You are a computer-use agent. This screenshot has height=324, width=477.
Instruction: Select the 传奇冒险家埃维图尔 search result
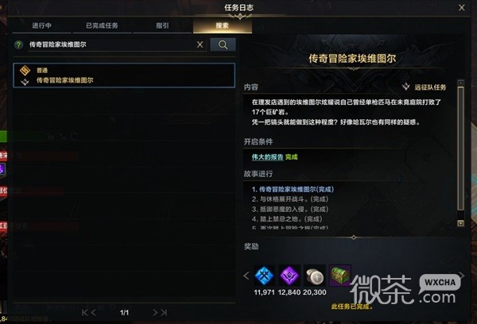pyautogui.click(x=124, y=75)
